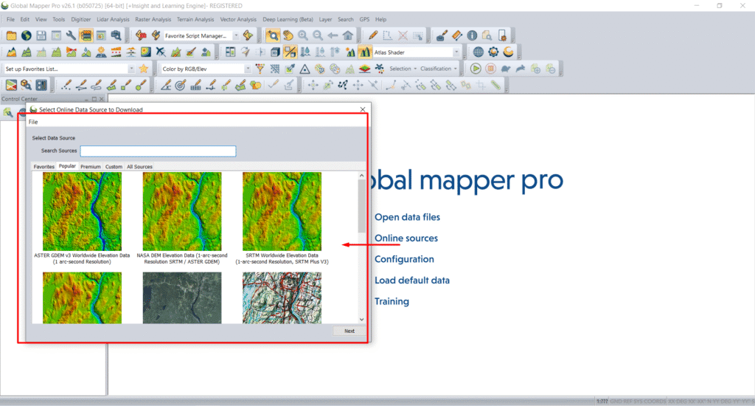
Task: Select the Pan hand tool
Action: click(x=288, y=35)
